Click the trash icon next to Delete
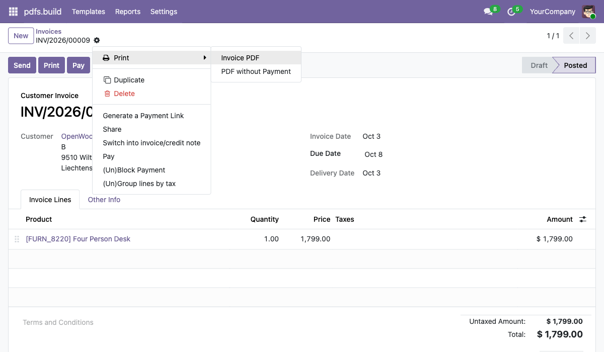The width and height of the screenshot is (604, 352). (107, 94)
